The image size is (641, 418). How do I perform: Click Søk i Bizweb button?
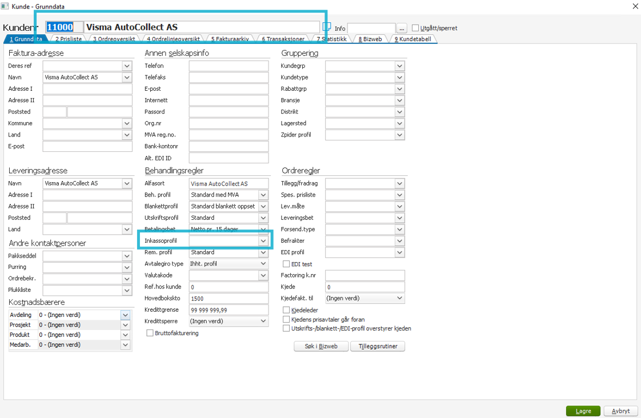tap(321, 346)
